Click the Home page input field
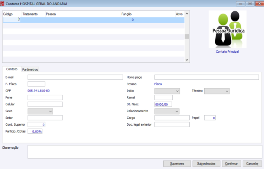The width and height of the screenshot is (264, 169). click(207, 77)
